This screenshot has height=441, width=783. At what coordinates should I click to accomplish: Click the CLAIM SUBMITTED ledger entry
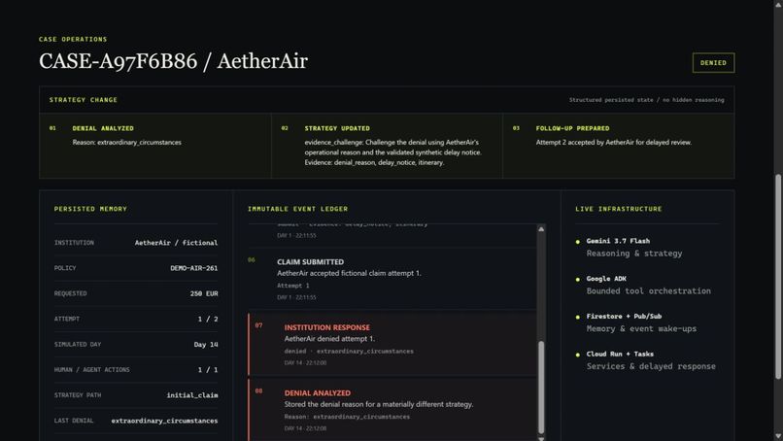(x=392, y=279)
